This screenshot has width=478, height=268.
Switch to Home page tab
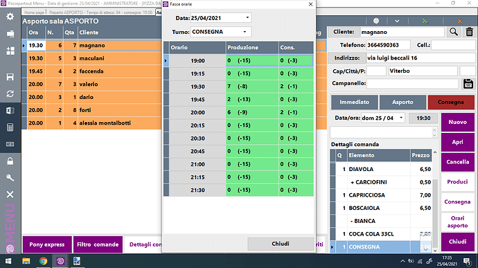(34, 12)
